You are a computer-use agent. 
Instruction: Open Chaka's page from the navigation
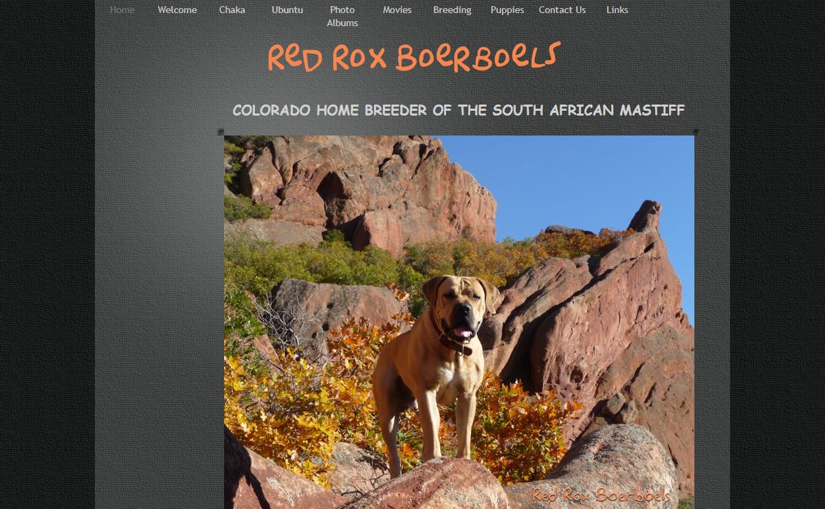click(232, 10)
